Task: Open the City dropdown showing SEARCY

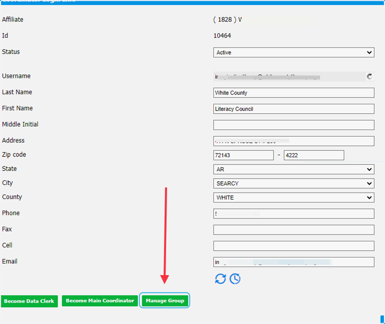Action: [294, 183]
